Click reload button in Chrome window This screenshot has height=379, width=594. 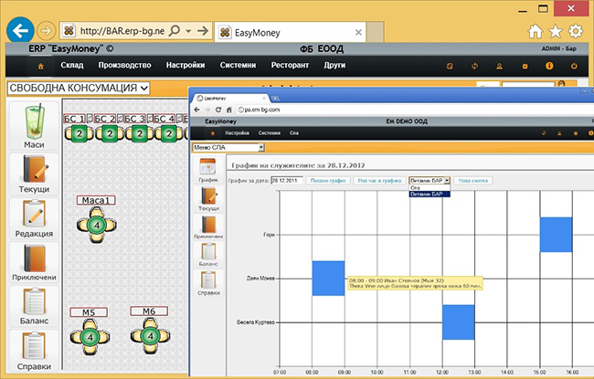coord(218,110)
